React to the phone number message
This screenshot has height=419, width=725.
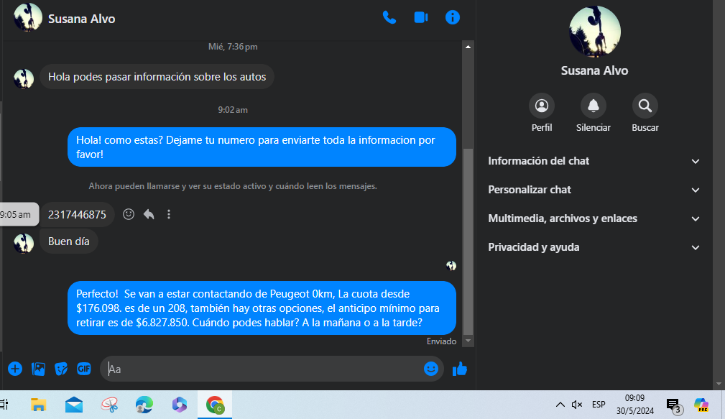click(129, 214)
